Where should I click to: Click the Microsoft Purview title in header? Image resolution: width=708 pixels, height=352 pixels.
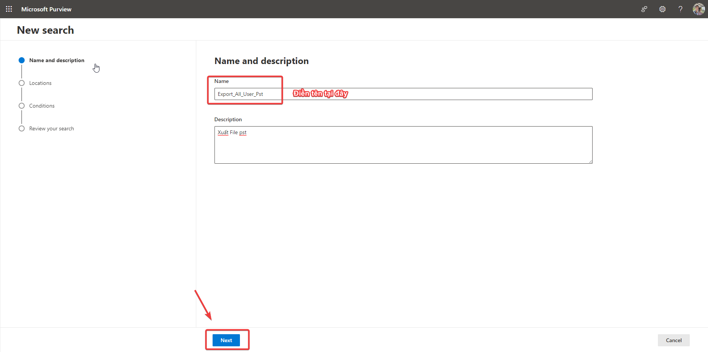coord(46,9)
